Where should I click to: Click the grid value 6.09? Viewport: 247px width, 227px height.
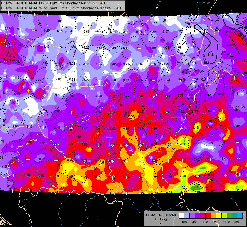(x=60, y=31)
